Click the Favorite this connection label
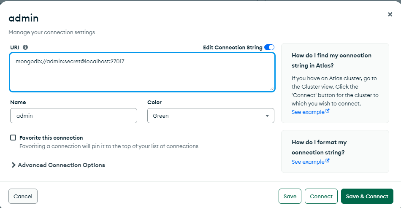401x208 pixels. click(x=51, y=138)
